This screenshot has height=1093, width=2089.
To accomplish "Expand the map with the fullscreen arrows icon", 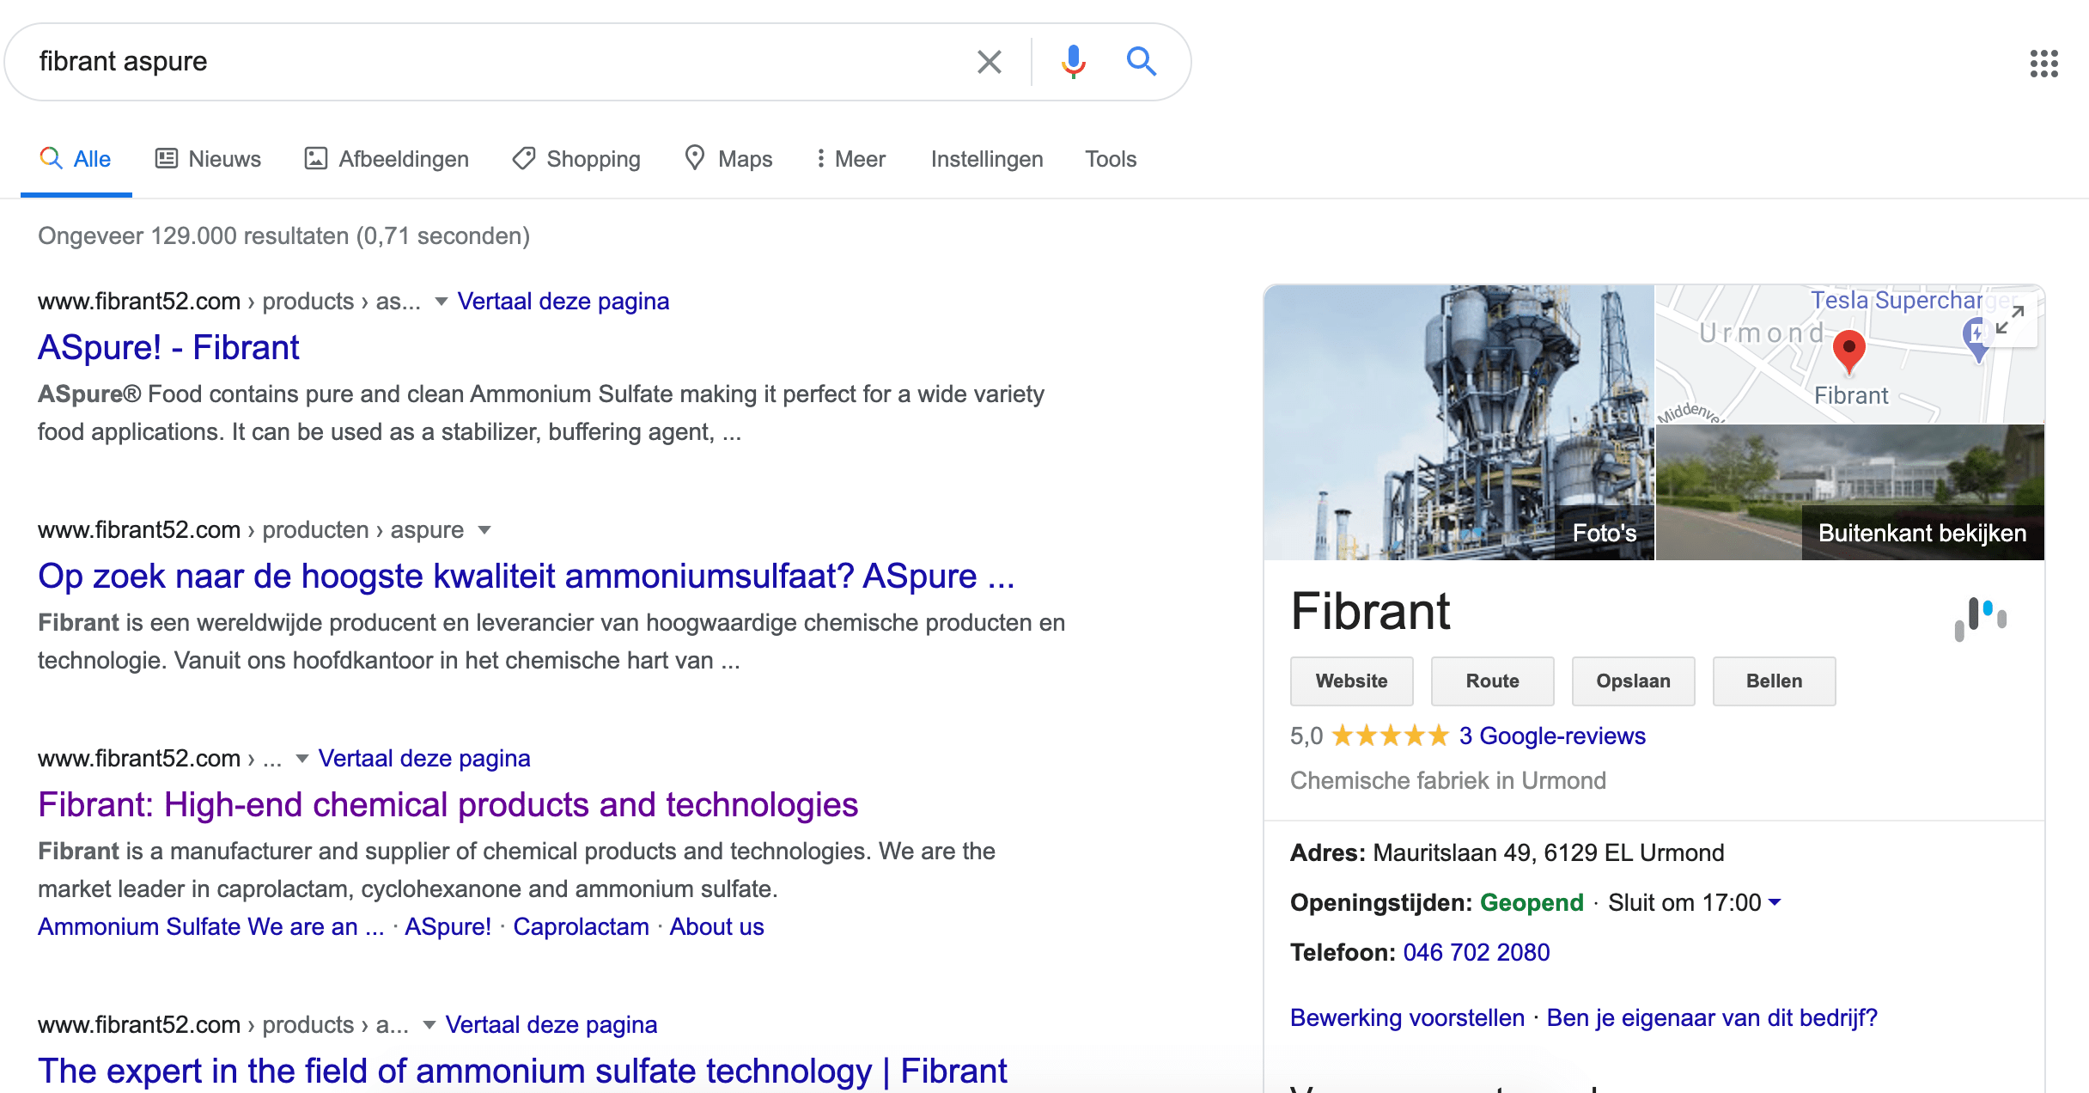I will (2009, 321).
